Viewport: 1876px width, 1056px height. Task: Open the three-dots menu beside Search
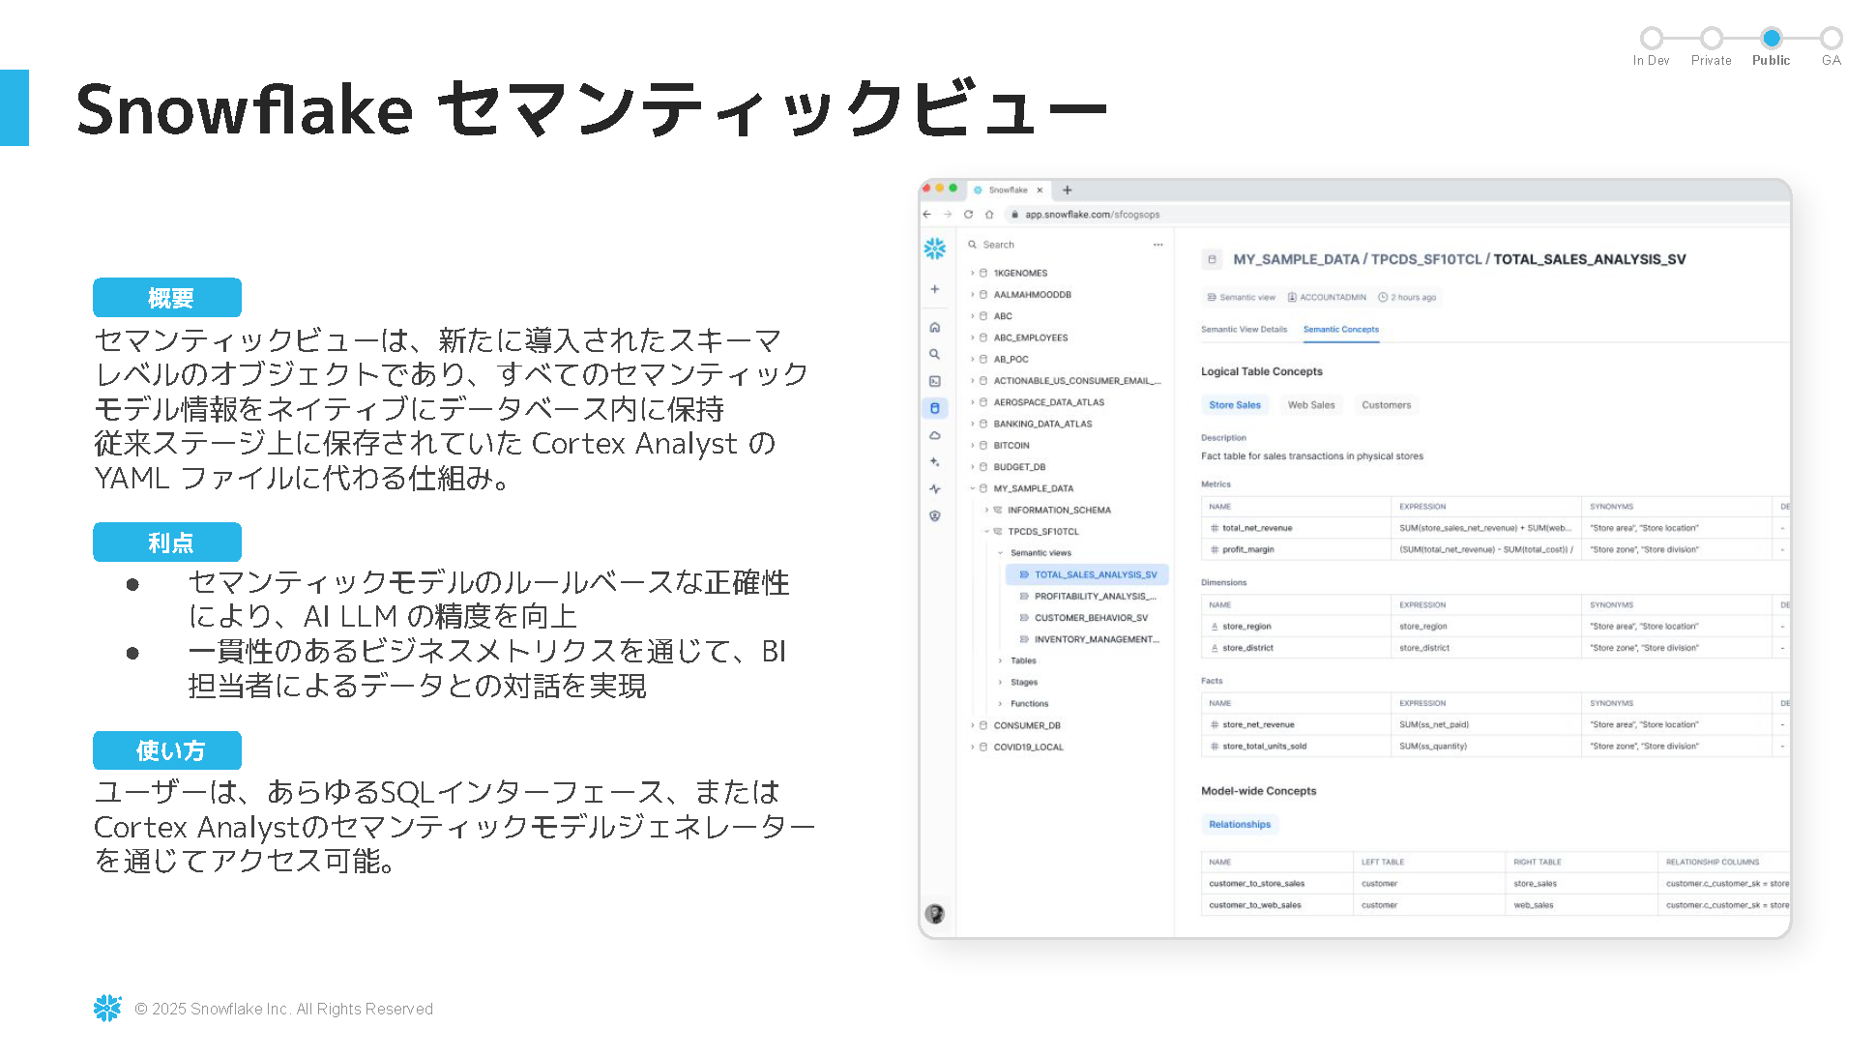[1158, 245]
